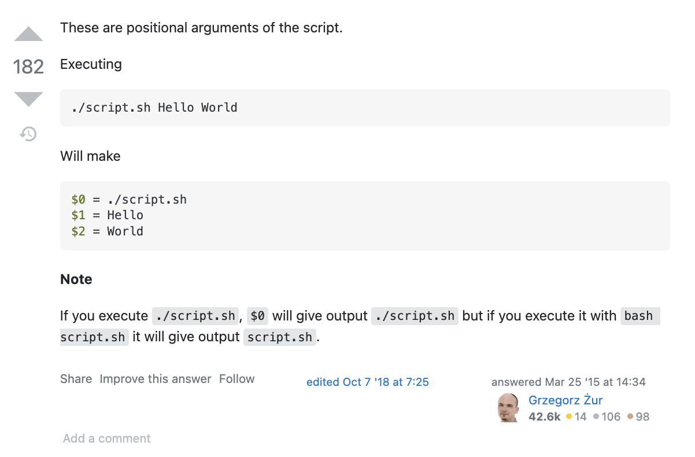Open the answer activity history icon

click(x=28, y=134)
